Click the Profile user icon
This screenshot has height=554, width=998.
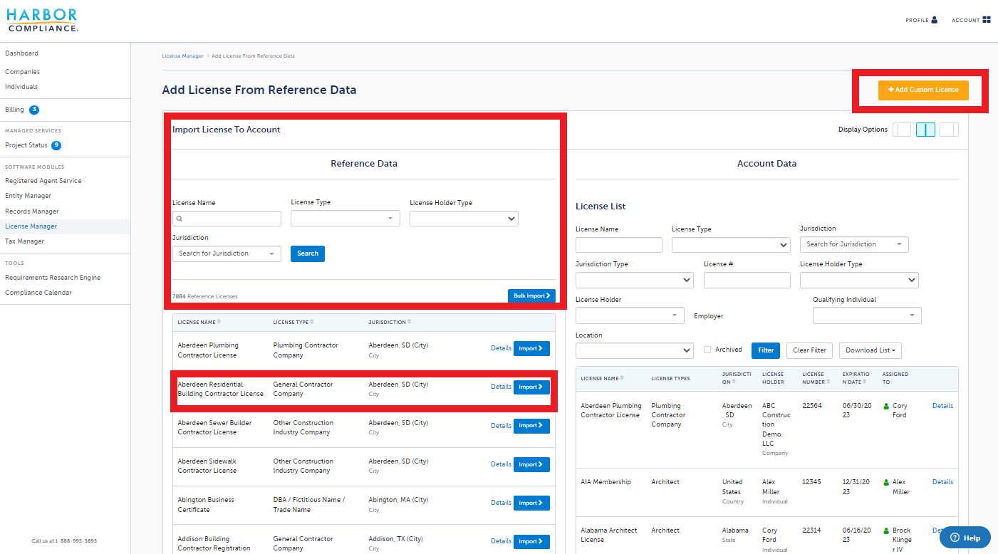(x=934, y=20)
